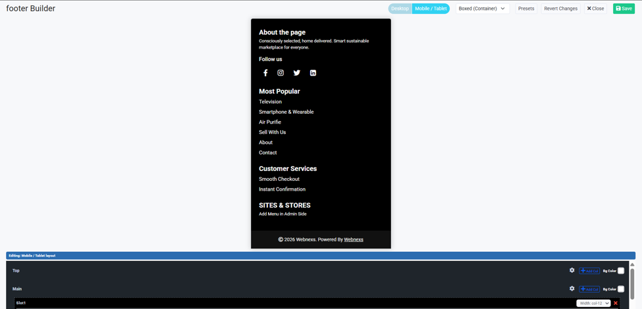
Task: Open the Instagram social icon
Action: [281, 73]
